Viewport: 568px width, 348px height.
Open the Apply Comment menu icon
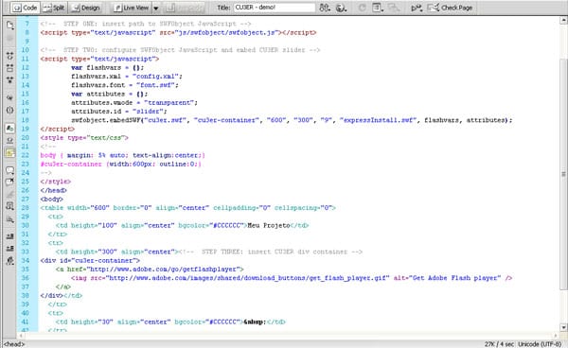click(x=9, y=170)
